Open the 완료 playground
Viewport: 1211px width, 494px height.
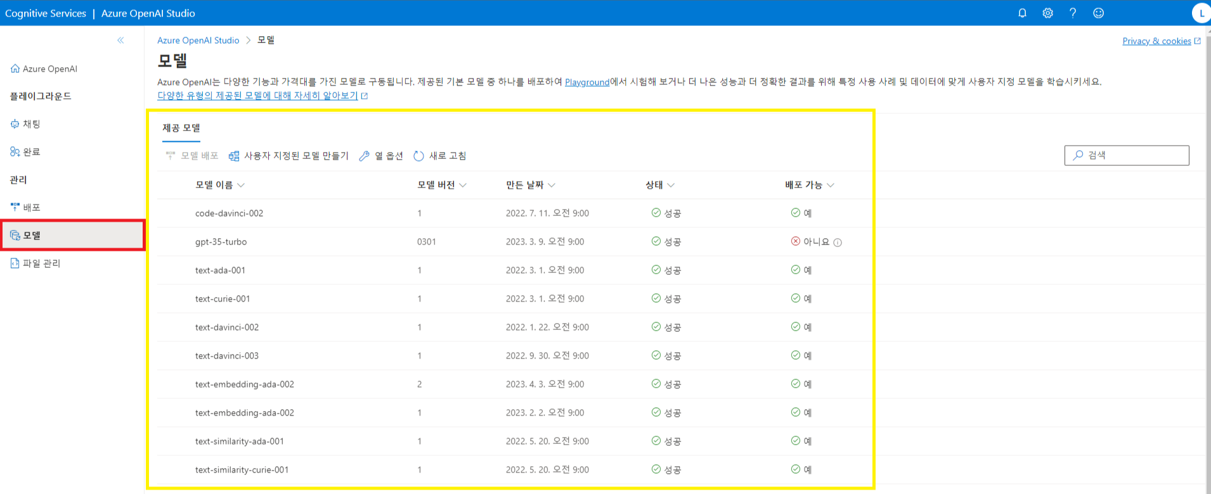point(25,152)
